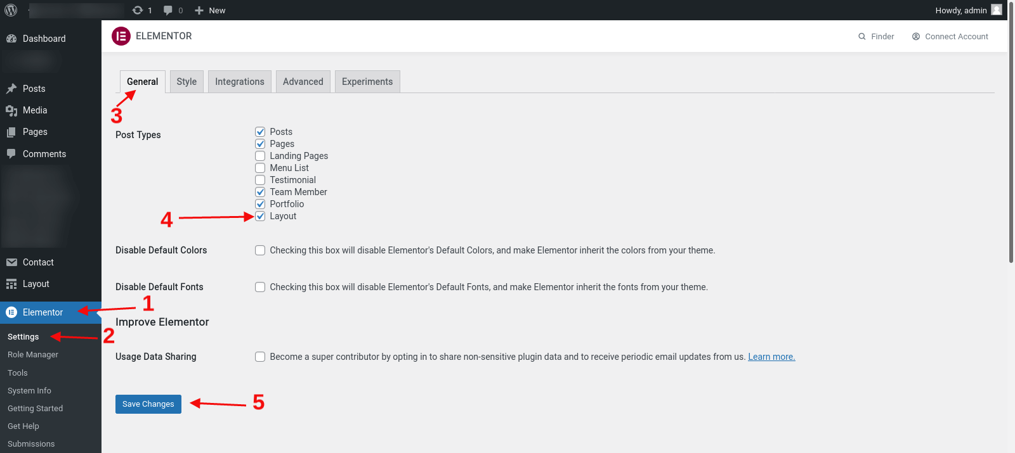Click the Landing Pages label text
The image size is (1015, 453).
[x=299, y=156]
